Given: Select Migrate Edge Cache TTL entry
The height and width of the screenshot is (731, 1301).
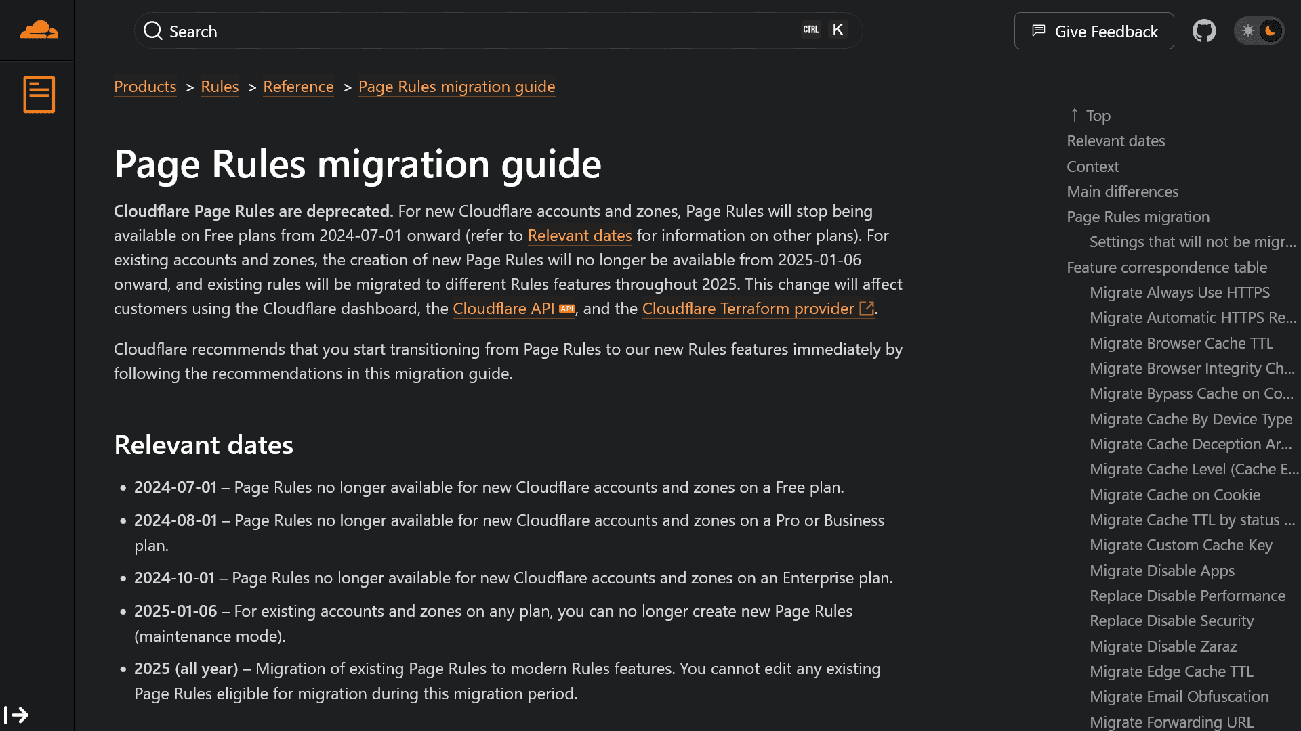Looking at the screenshot, I should click(x=1172, y=671).
